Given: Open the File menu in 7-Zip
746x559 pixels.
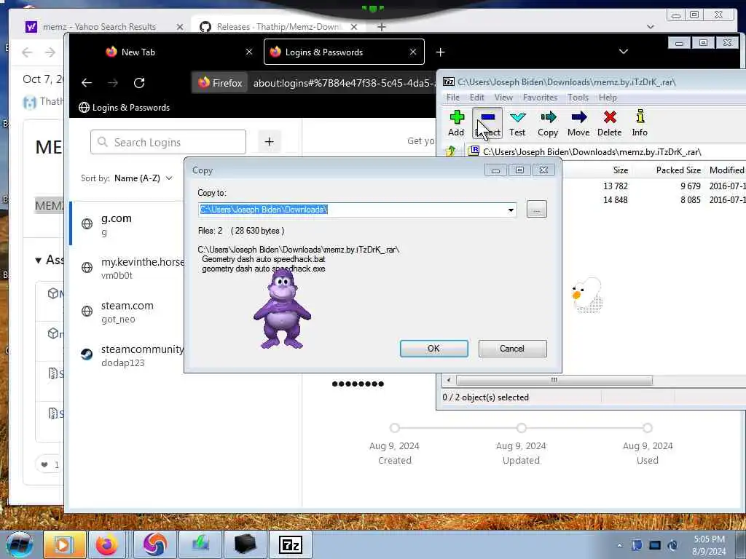Looking at the screenshot, I should coord(453,98).
